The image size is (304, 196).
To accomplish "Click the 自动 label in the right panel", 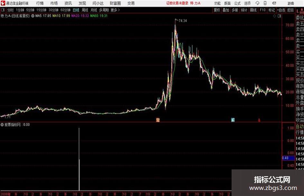I will 300,126.
